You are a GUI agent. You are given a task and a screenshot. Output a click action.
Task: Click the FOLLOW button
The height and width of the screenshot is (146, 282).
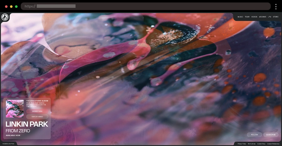pyautogui.click(x=254, y=135)
